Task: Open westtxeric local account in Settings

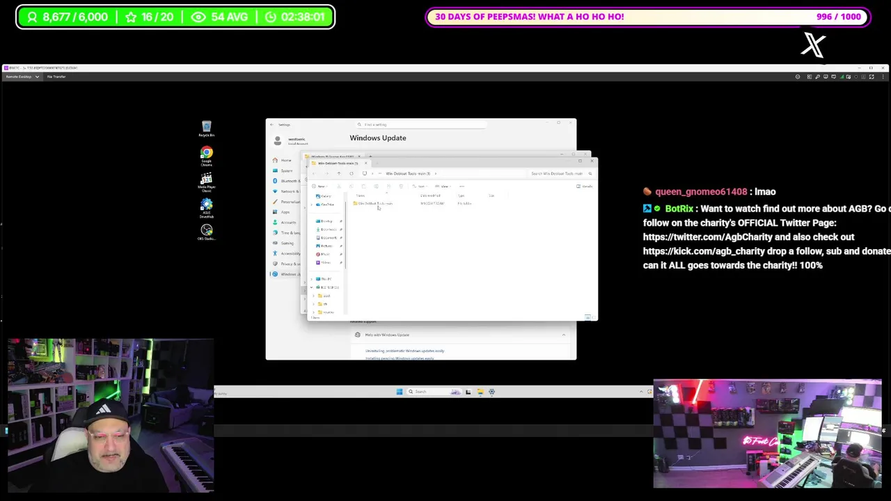Action: [291, 141]
